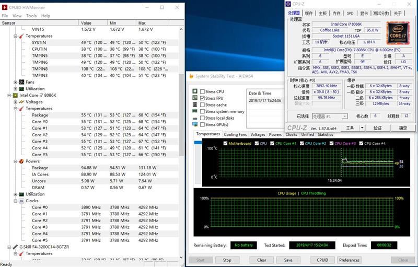Open the CPU-Z tools dropdown arrow
The width and height of the screenshot is (418, 267).
[362, 128]
